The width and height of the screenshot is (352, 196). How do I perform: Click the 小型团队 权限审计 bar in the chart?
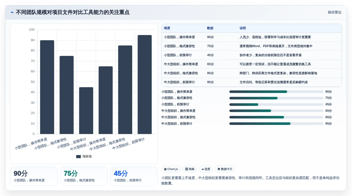tap(86, 110)
